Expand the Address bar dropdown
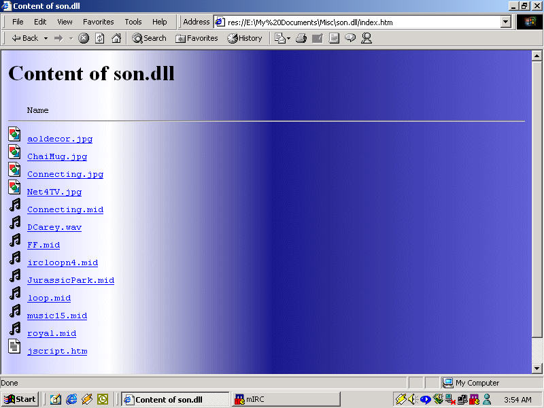Screen dimensions: 544x408 click(x=505, y=22)
